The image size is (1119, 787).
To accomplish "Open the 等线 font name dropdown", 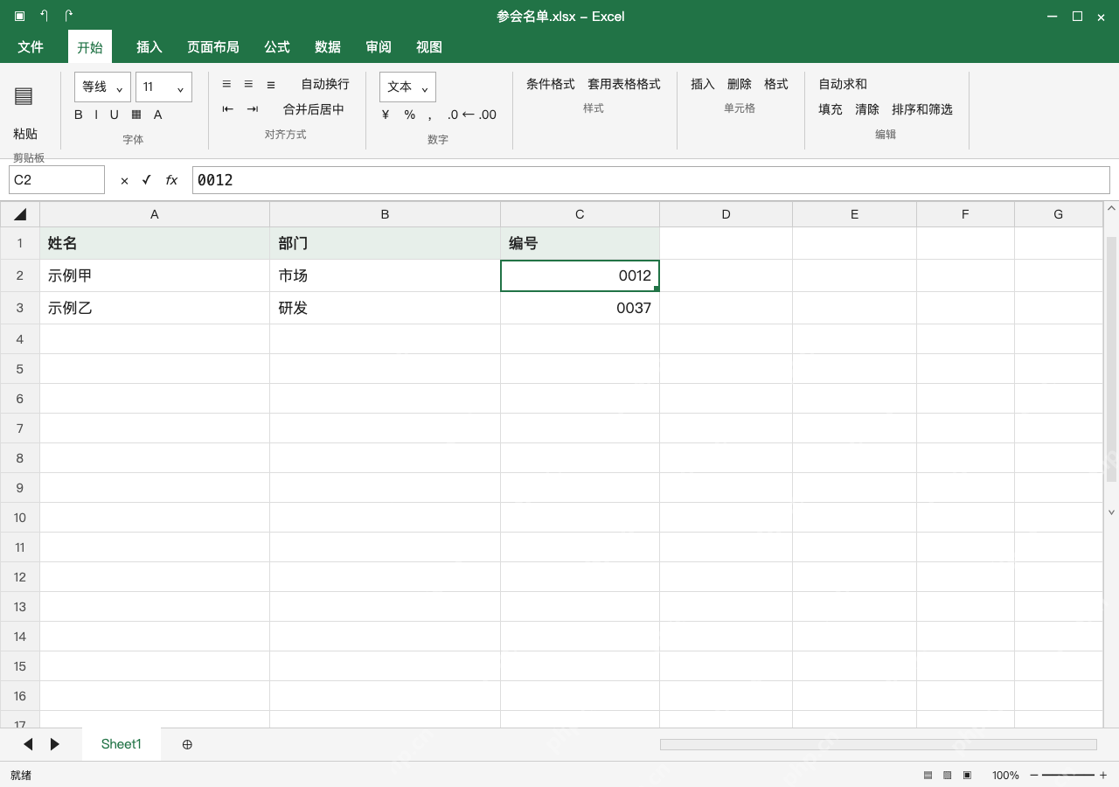I will (102, 87).
